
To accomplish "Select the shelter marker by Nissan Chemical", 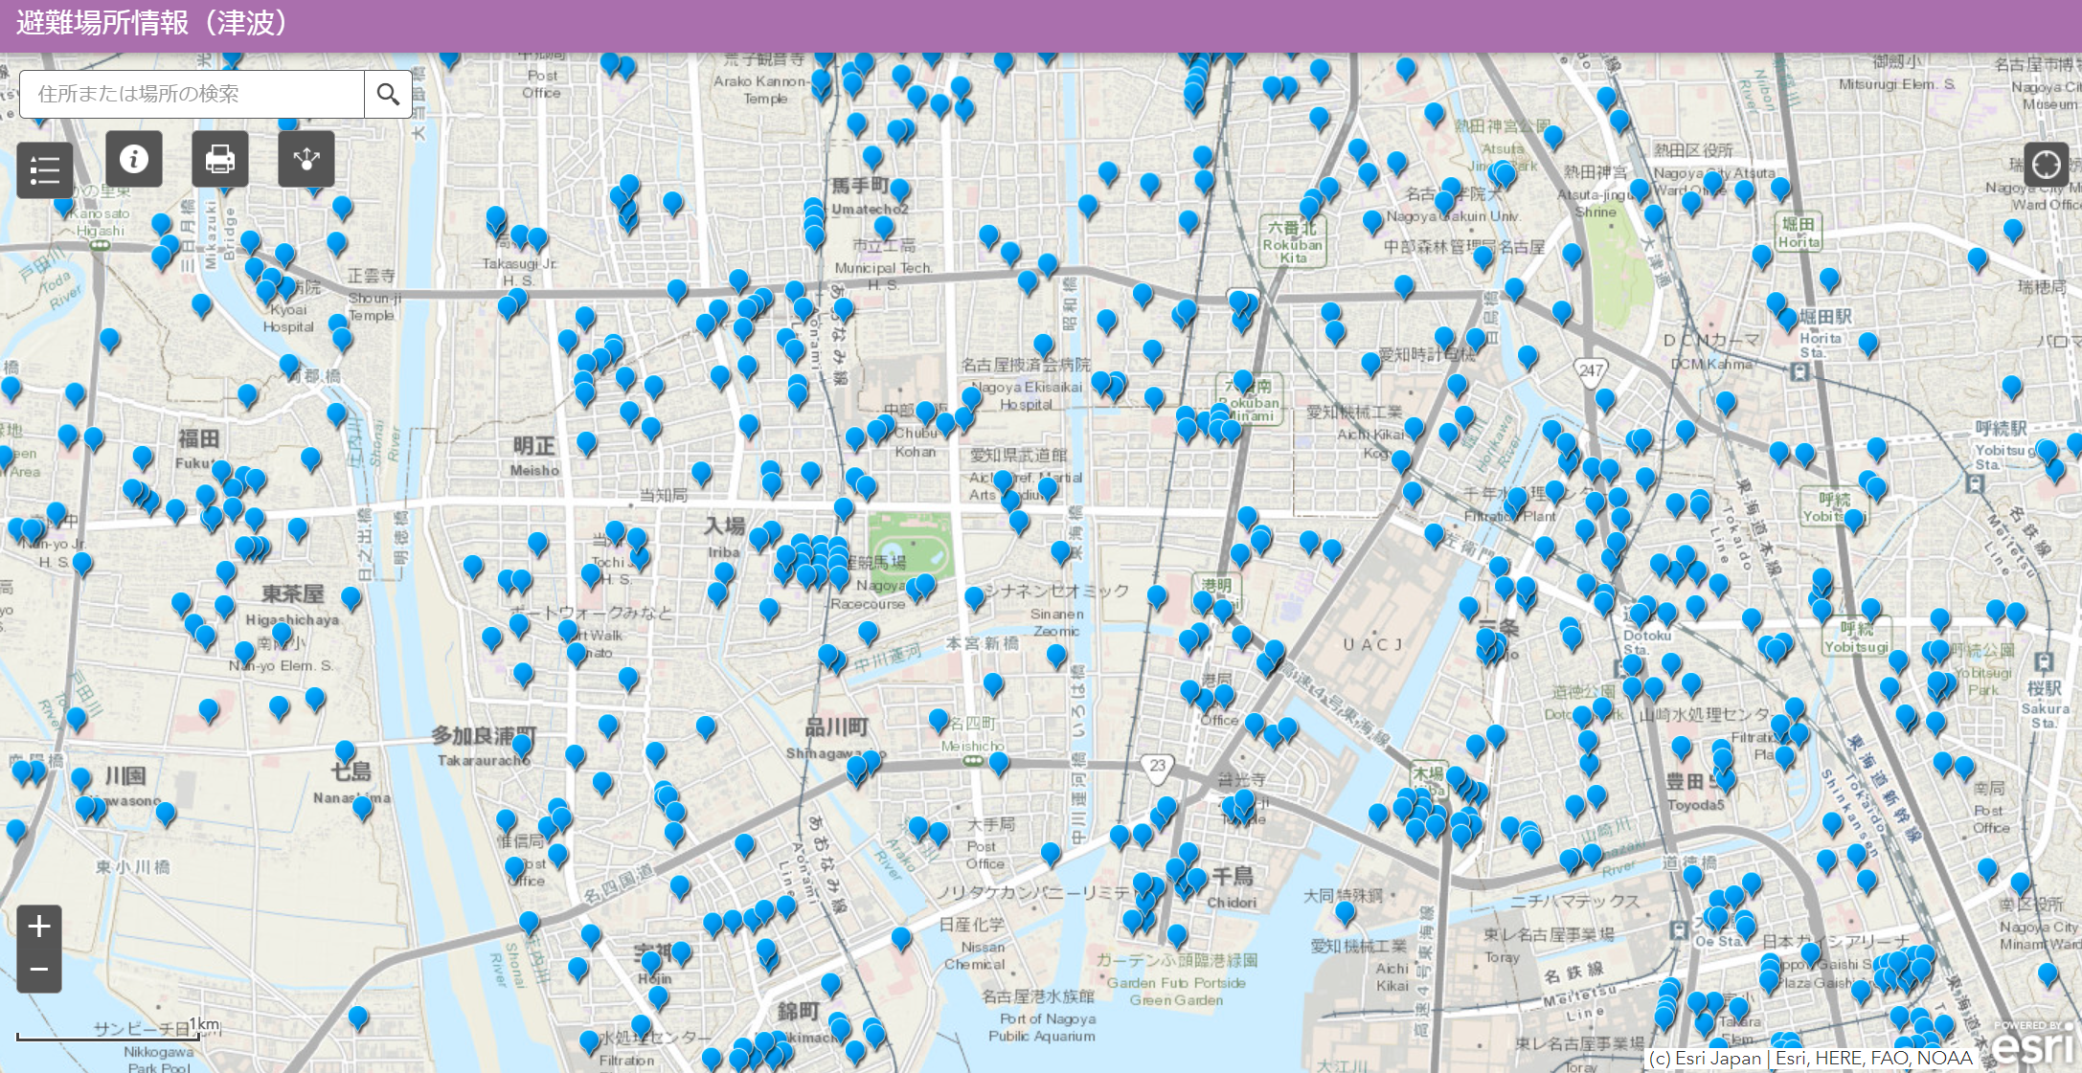I will pyautogui.click(x=901, y=938).
